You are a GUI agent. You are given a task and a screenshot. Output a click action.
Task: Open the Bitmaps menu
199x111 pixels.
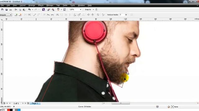point(50,6)
